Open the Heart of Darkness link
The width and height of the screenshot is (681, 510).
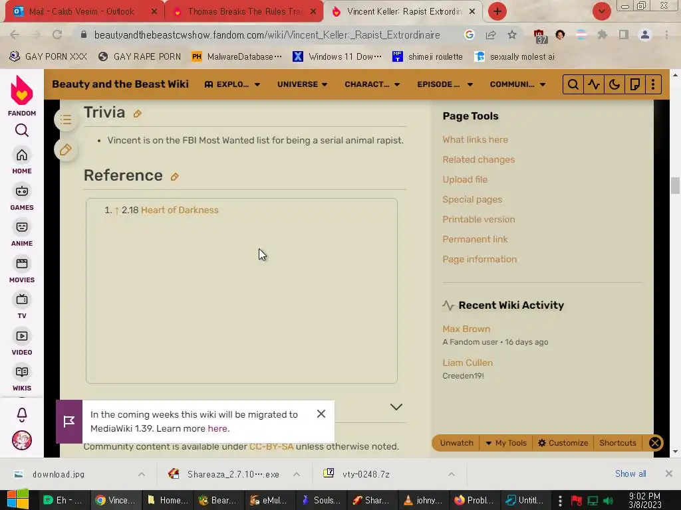pos(180,210)
